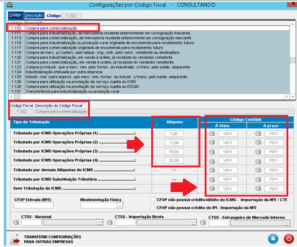Click the CTSS - Nacional code field
The height and width of the screenshot is (247, 297).
pos(31,222)
